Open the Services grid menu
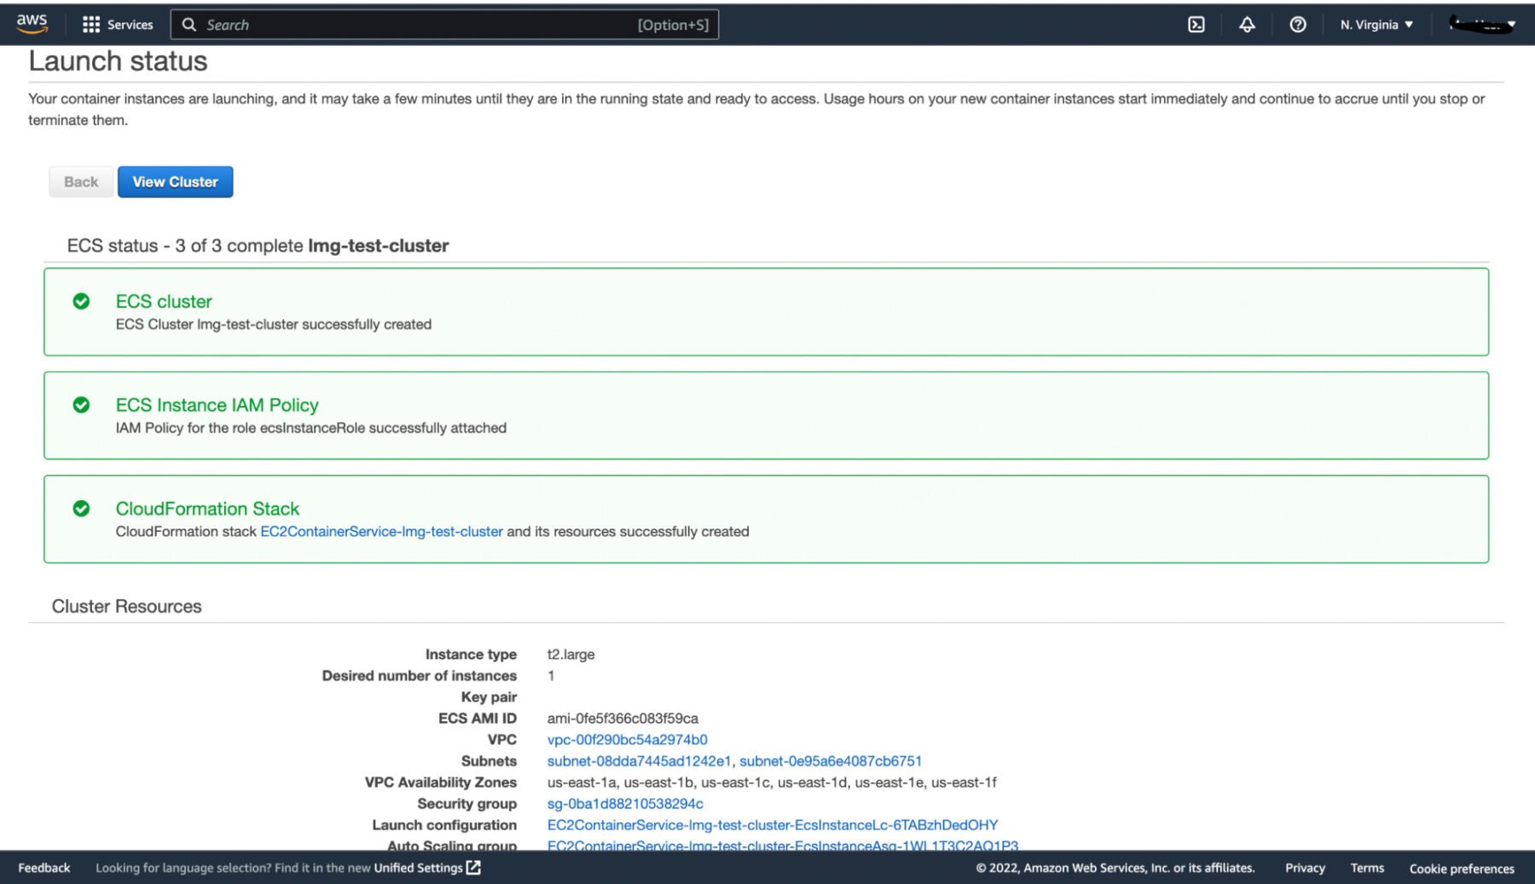 90,25
